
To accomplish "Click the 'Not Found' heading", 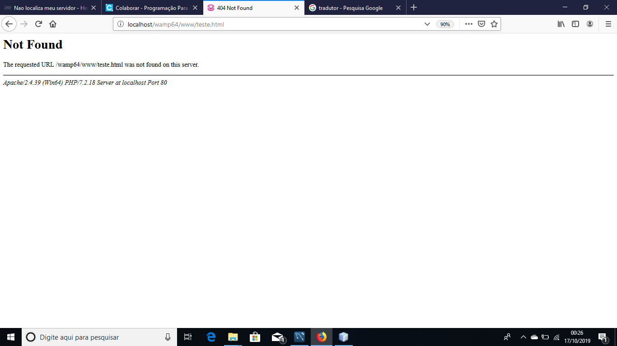I will 33,45.
